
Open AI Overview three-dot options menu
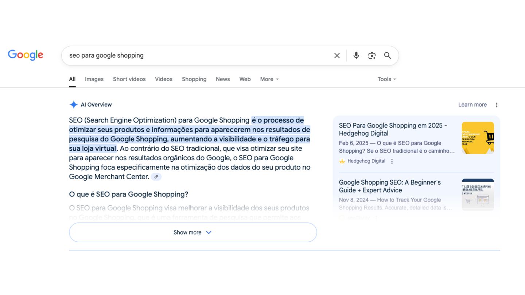click(497, 105)
